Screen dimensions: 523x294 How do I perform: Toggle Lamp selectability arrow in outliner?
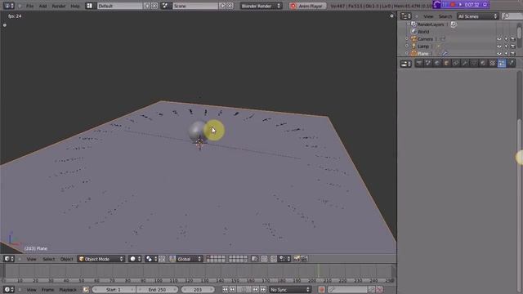(506, 47)
